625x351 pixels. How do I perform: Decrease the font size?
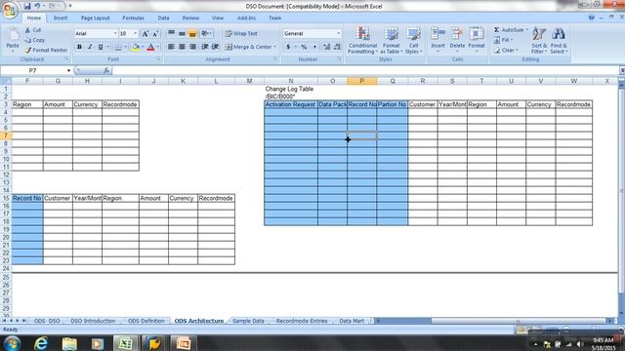pyautogui.click(x=155, y=34)
